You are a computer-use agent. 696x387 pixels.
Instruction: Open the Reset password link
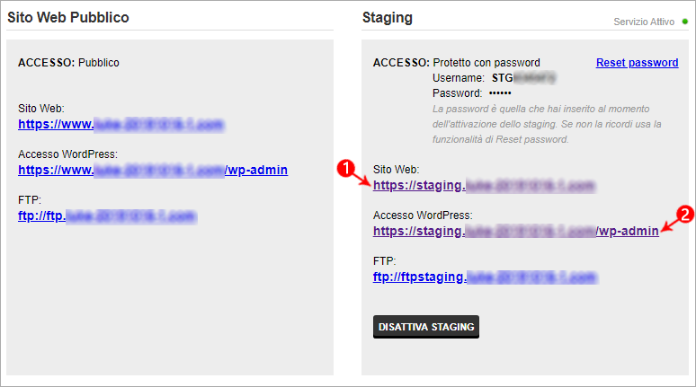click(637, 63)
